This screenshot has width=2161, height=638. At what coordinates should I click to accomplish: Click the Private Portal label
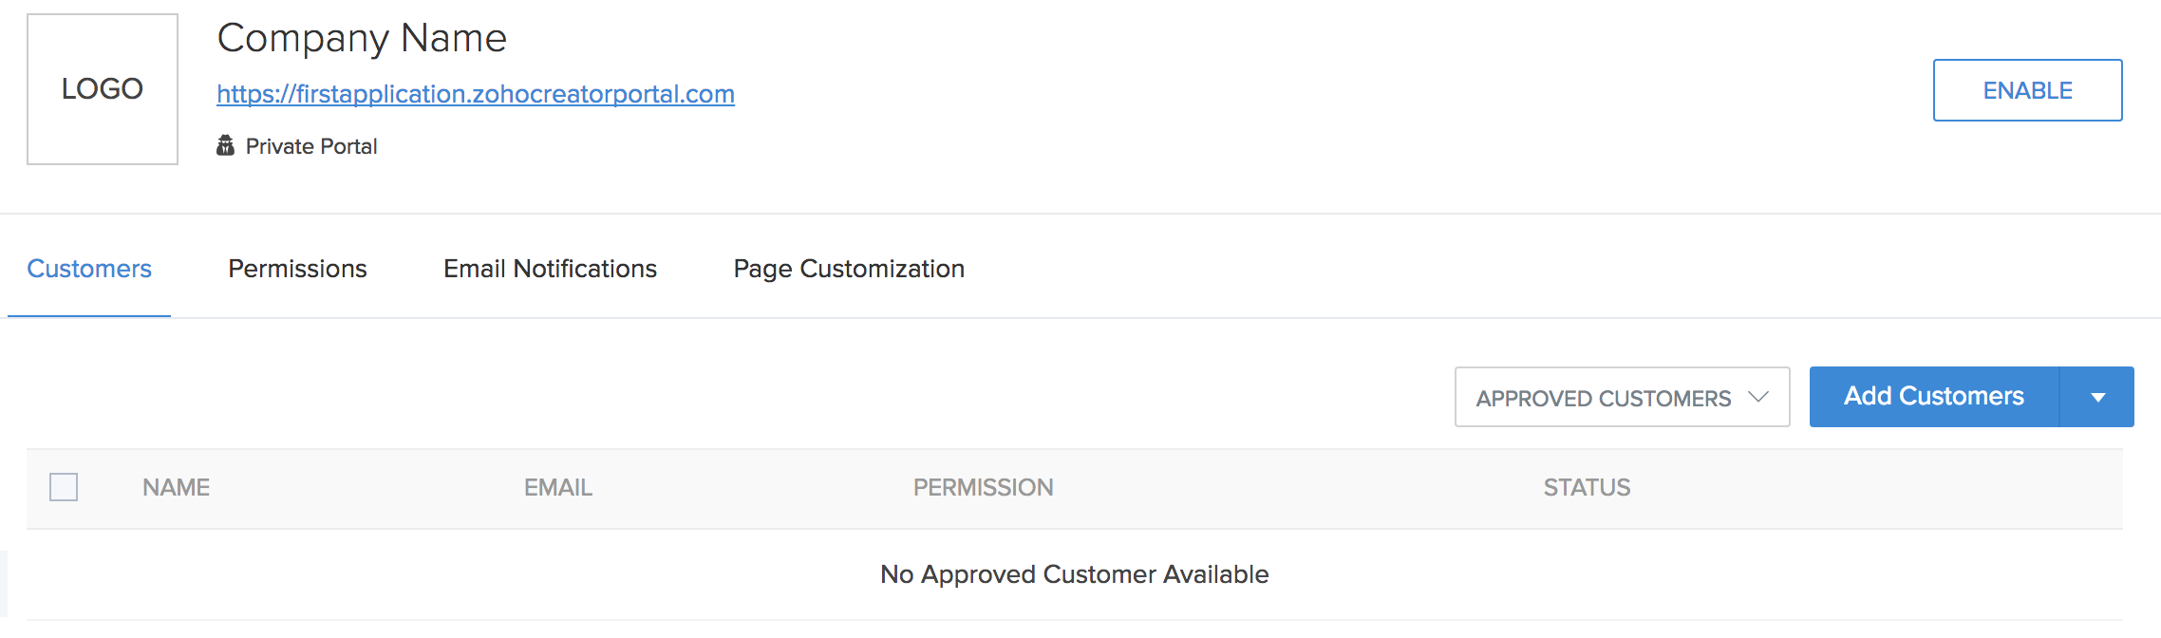pos(311,146)
